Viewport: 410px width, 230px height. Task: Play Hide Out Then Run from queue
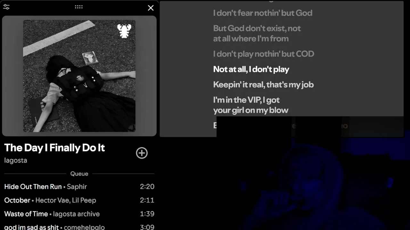coord(79,187)
